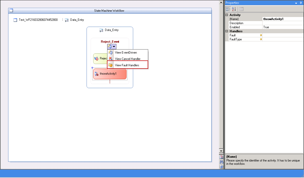
Task: Select the (Name) property label
Action: (x=234, y=19)
